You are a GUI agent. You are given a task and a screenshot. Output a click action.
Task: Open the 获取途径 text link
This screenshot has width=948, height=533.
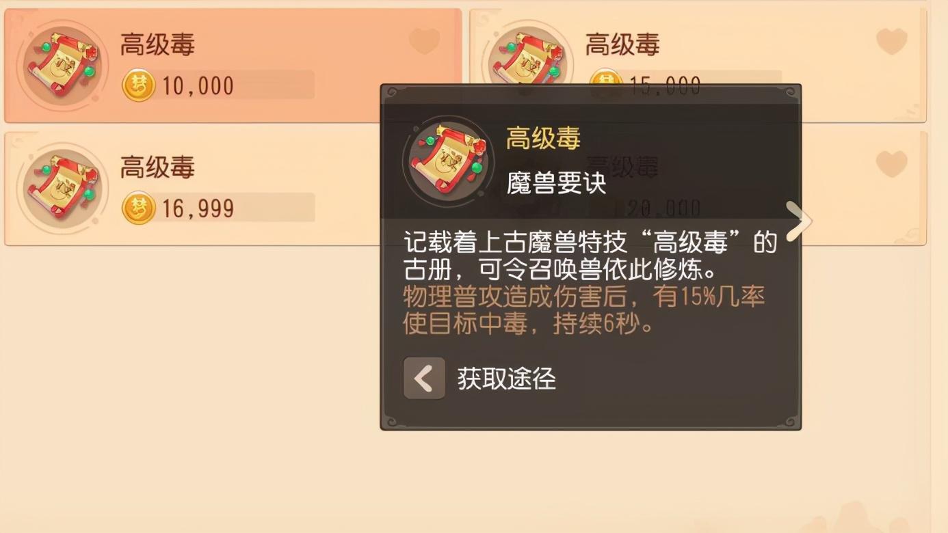506,379
